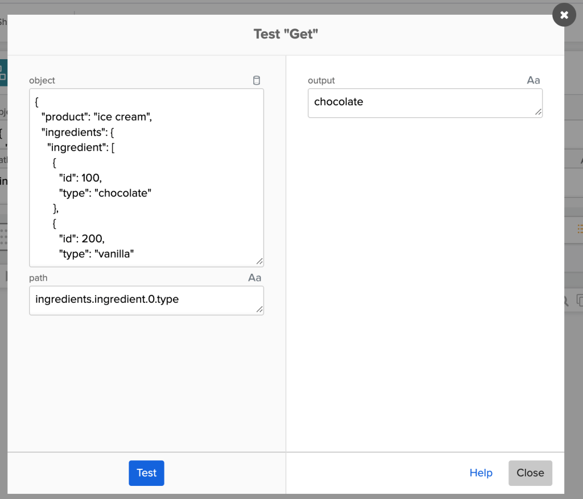Copy the object JSON using the clipboard icon
The width and height of the screenshot is (583, 499).
click(256, 80)
